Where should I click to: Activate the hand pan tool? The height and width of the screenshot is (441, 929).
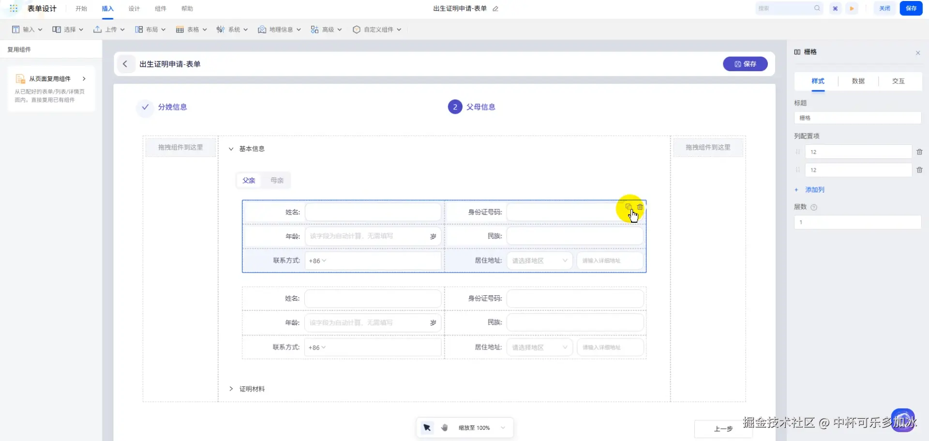coord(445,427)
